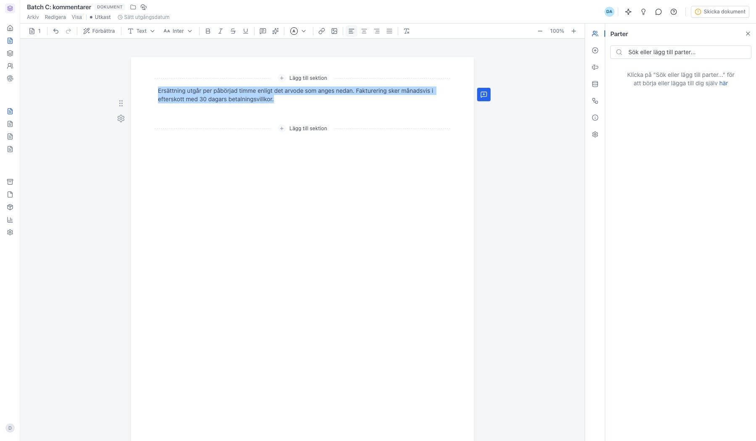Click Sätt utgångsdatum
The image size is (756, 441).
pyautogui.click(x=144, y=17)
